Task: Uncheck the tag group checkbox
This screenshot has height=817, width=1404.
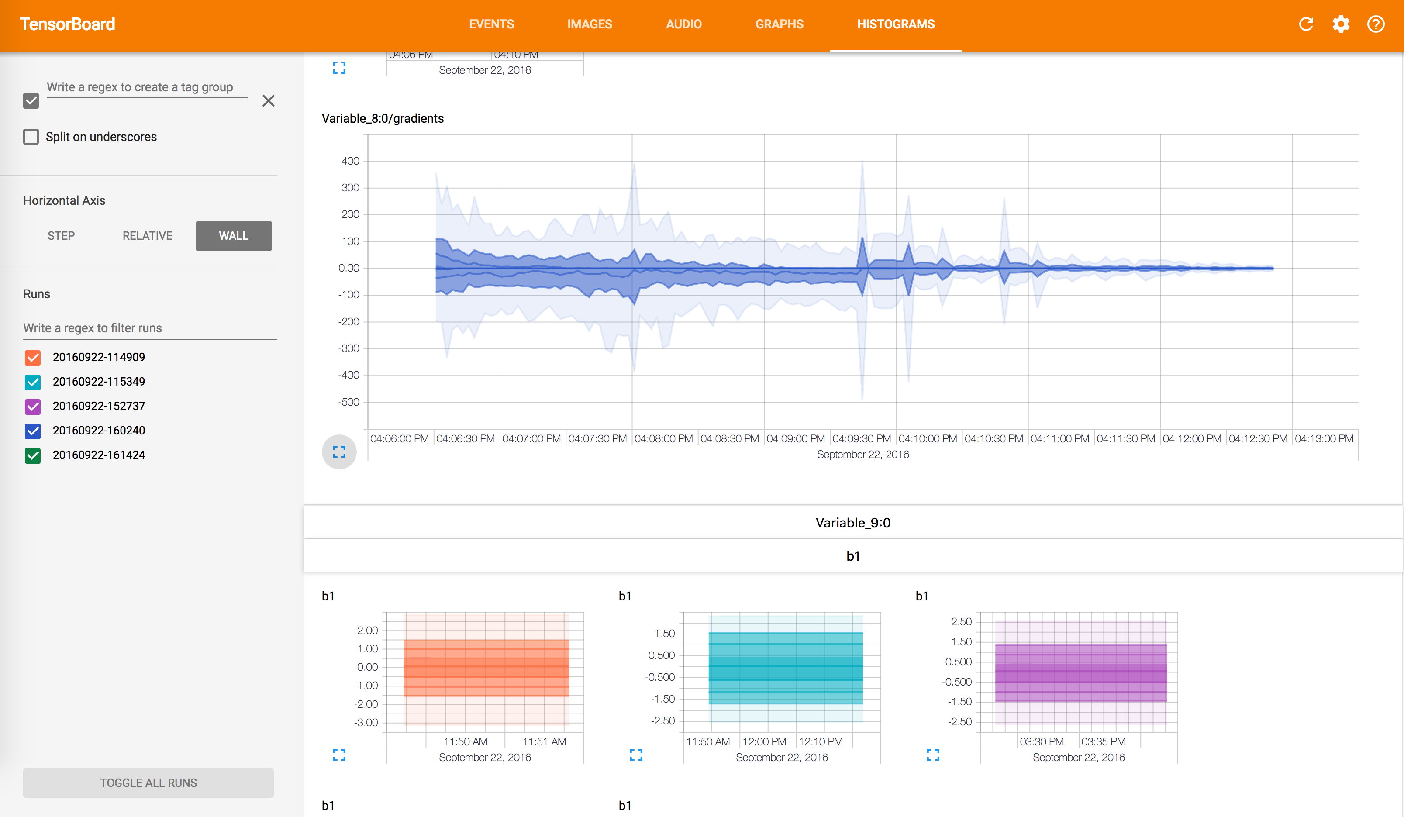Action: (31, 101)
